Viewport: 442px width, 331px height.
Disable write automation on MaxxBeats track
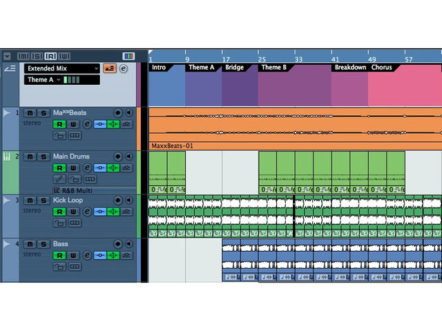(73, 124)
